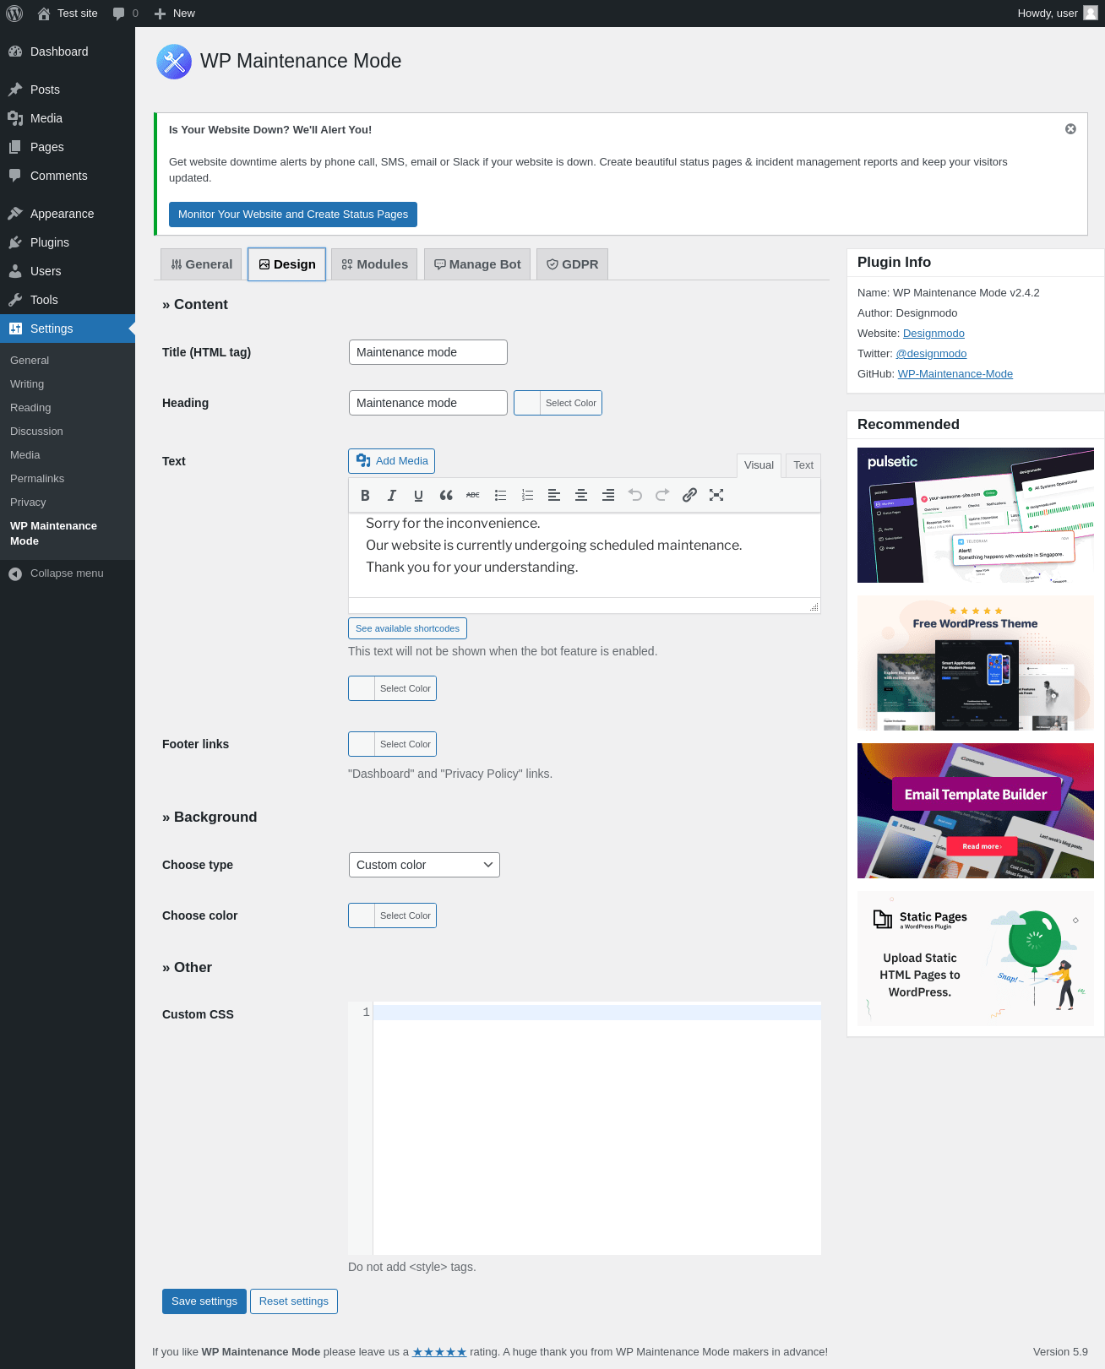Click the five-star rating link
Screen dimensions: 1105x1369
tap(439, 1352)
